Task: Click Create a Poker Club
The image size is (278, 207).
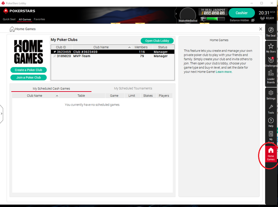Action: click(x=29, y=70)
